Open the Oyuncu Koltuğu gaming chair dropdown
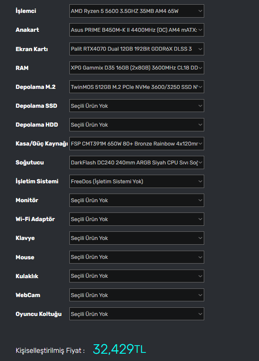This screenshot has width=259, height=361. pos(136,314)
